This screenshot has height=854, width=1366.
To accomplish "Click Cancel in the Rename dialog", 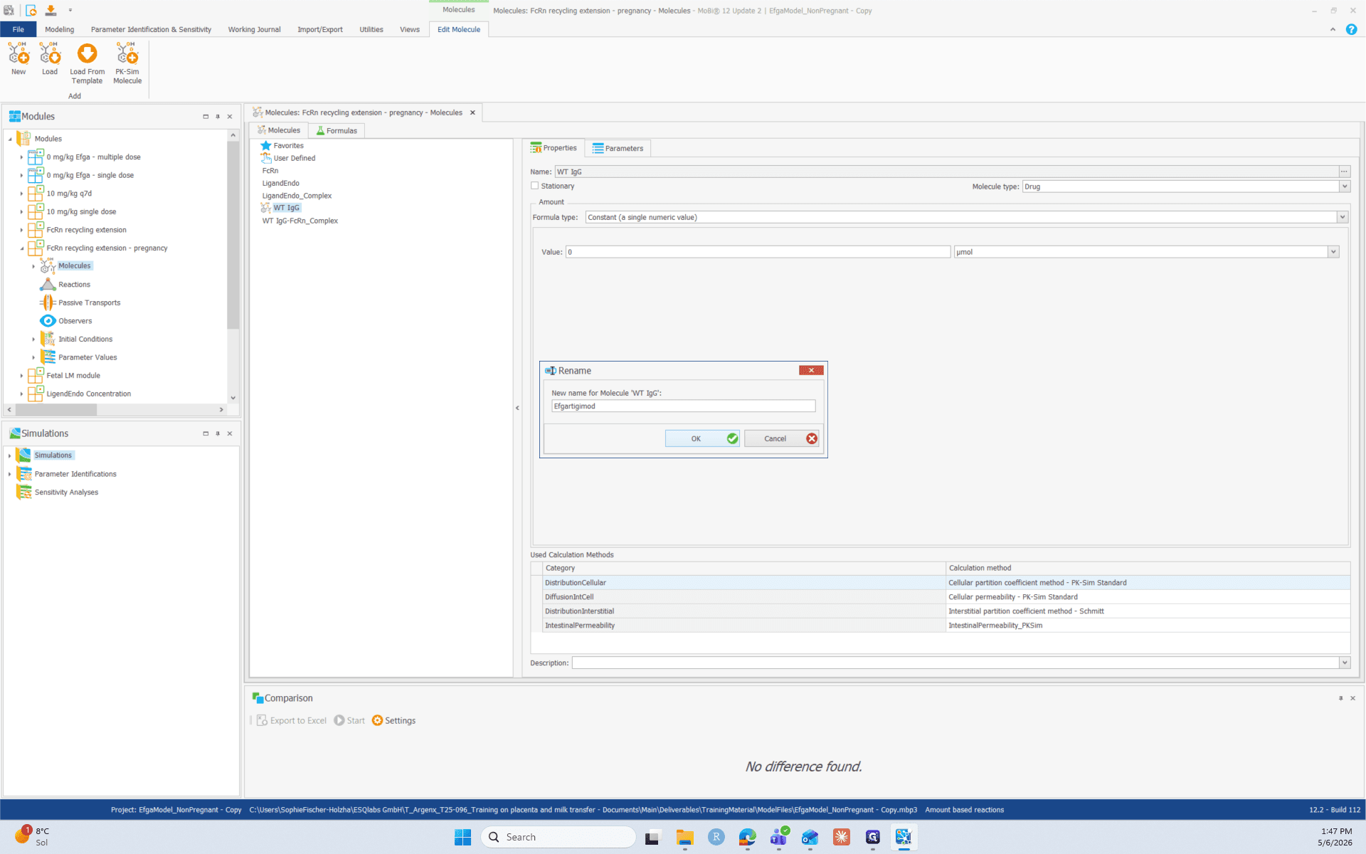I will point(781,438).
